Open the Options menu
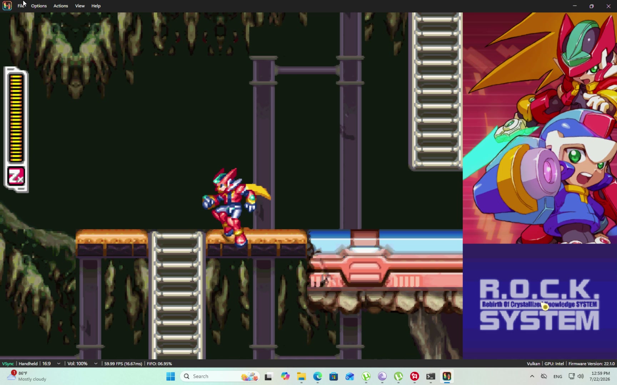 tap(39, 6)
